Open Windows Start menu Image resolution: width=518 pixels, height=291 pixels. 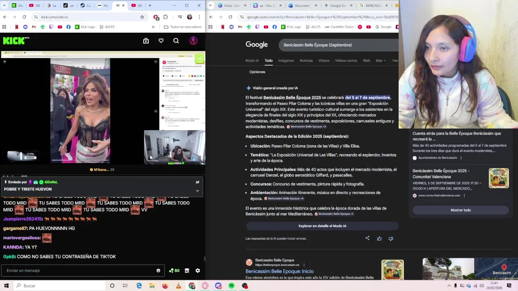(6, 286)
